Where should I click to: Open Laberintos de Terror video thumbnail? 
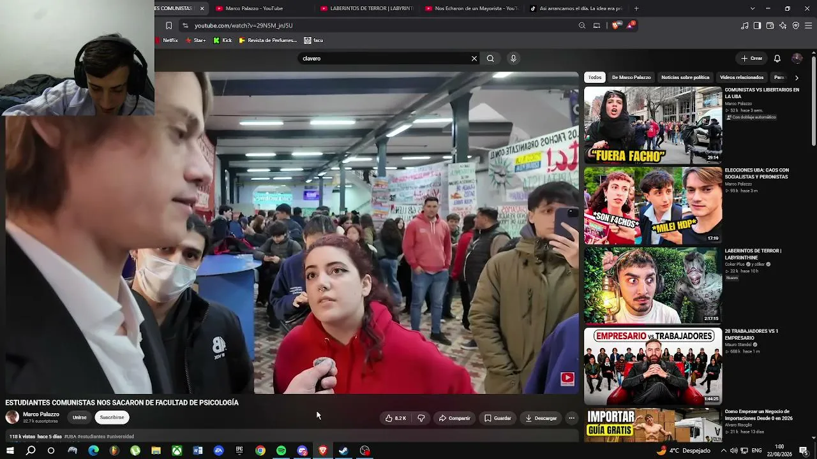point(653,286)
